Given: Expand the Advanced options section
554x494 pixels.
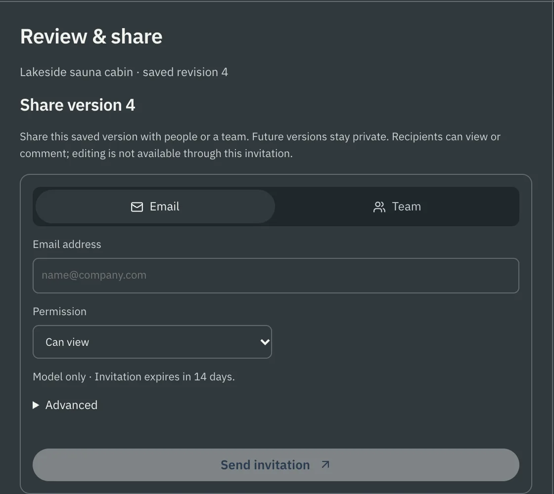Looking at the screenshot, I should tap(65, 405).
